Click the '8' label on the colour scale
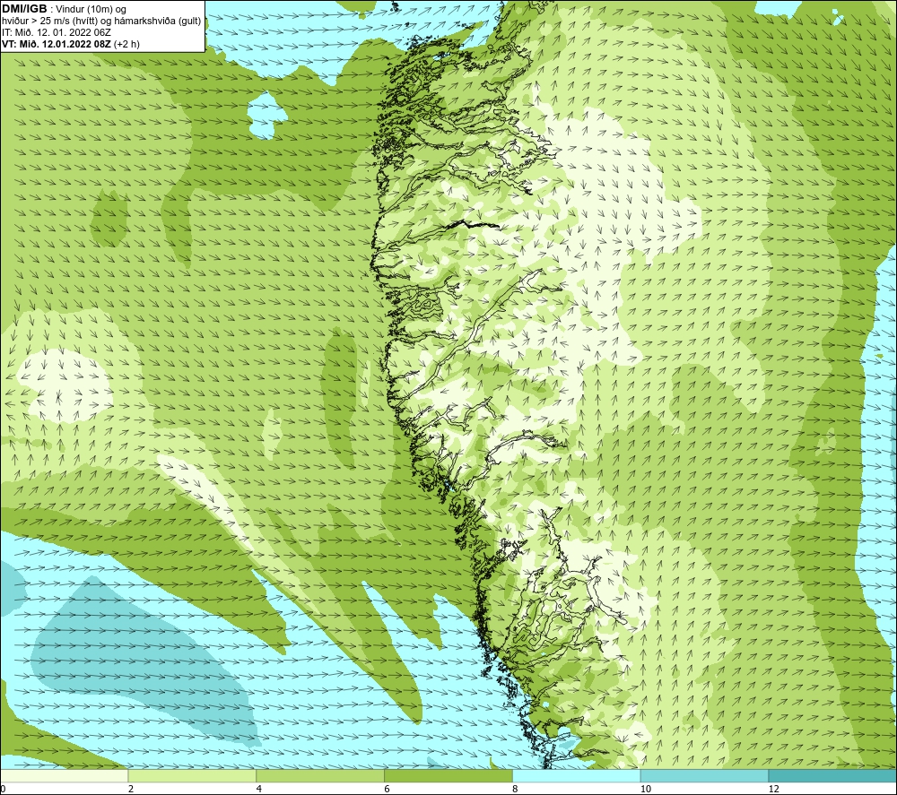Image resolution: width=897 pixels, height=795 pixels. tap(516, 789)
